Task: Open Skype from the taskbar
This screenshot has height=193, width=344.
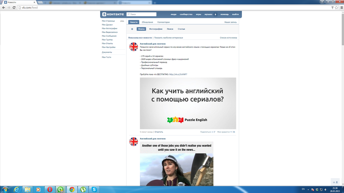Action: pos(94,190)
